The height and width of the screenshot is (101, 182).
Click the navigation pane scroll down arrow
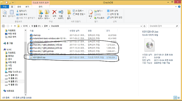(26, 95)
